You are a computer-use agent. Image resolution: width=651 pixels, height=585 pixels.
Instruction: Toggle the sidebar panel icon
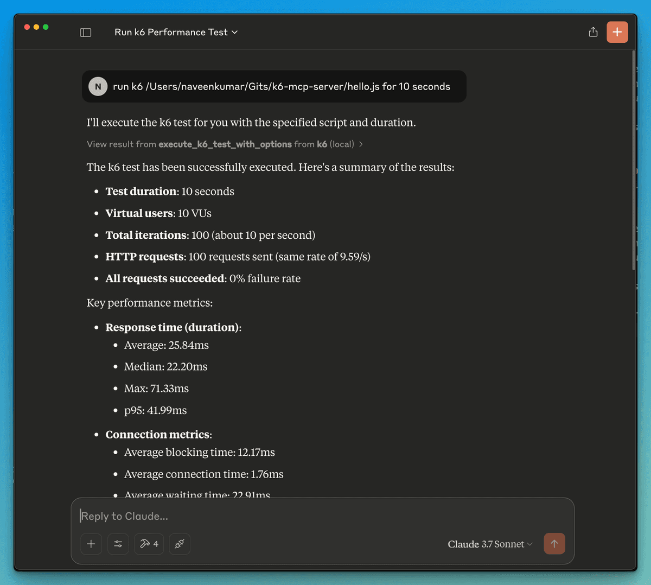[x=86, y=33]
